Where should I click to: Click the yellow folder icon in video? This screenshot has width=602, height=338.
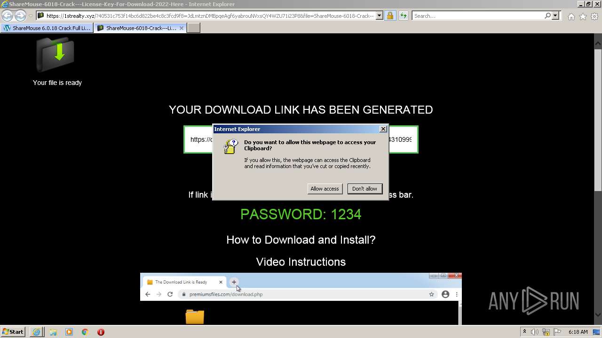tap(195, 317)
